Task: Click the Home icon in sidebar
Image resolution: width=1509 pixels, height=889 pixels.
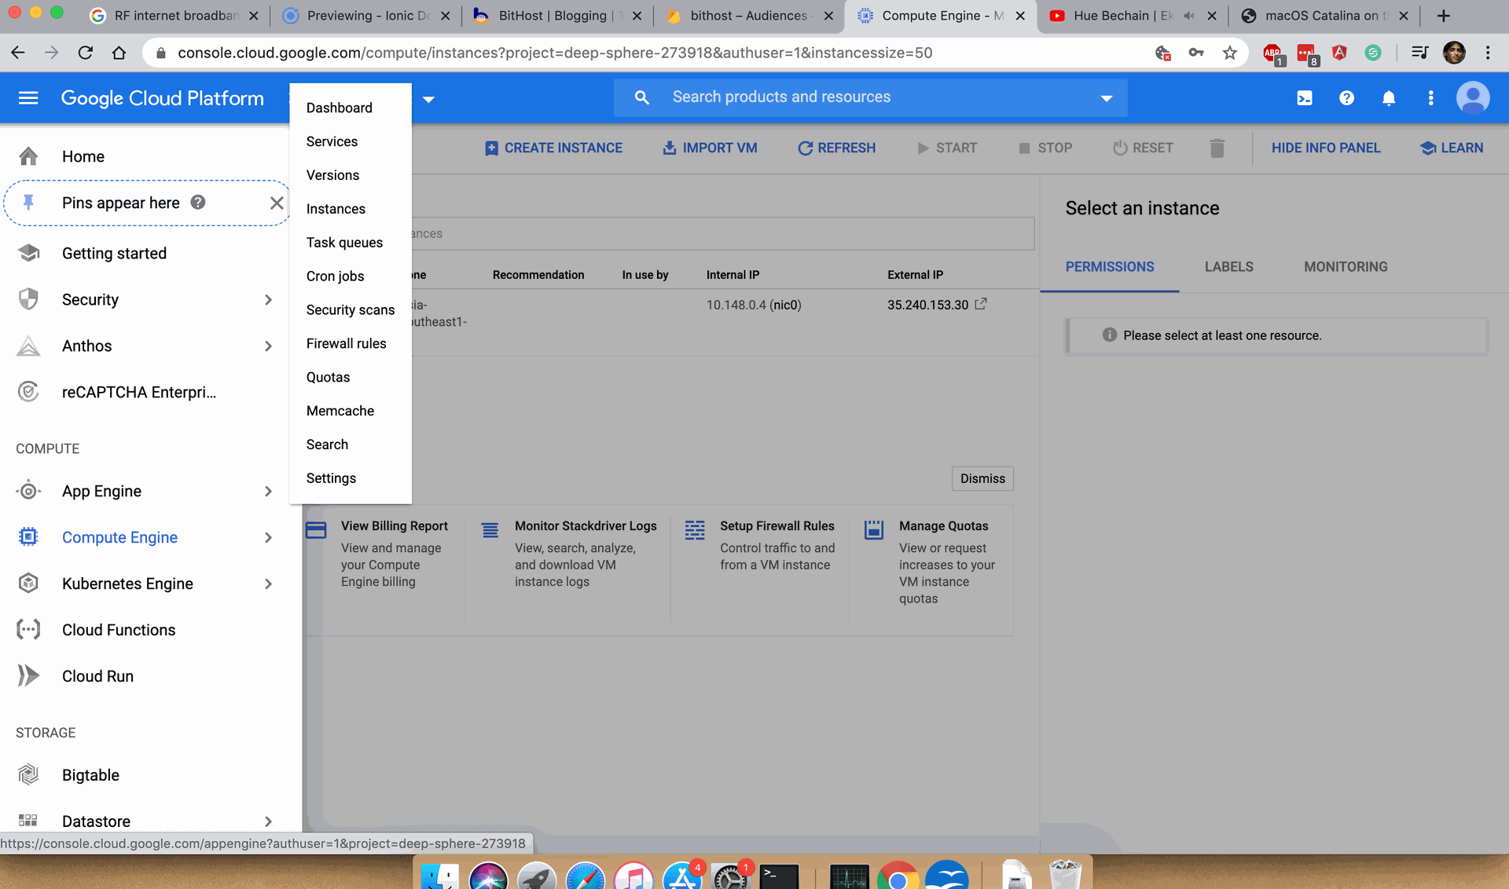Action: coord(28,156)
